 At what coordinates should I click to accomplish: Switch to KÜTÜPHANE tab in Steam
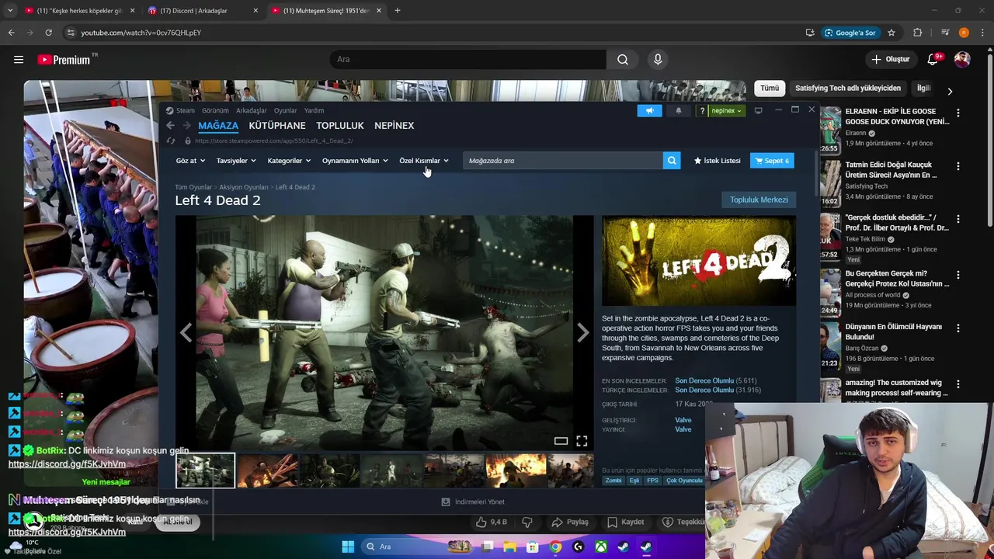[277, 125]
